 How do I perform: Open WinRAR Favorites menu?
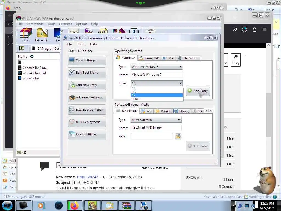point(65,24)
